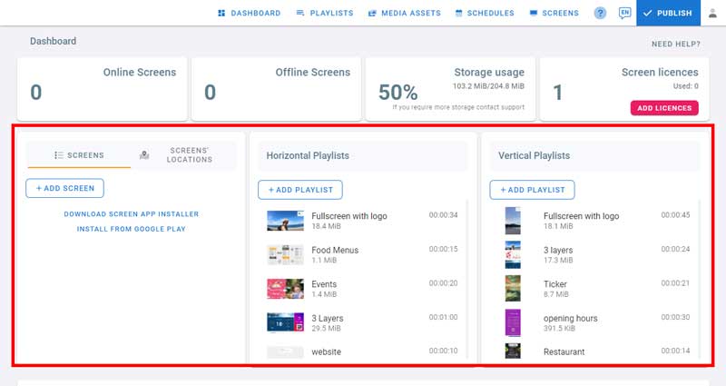Add playlist under Horizontal Playlists
Viewport: 726px width, 386px height.
[x=299, y=190]
